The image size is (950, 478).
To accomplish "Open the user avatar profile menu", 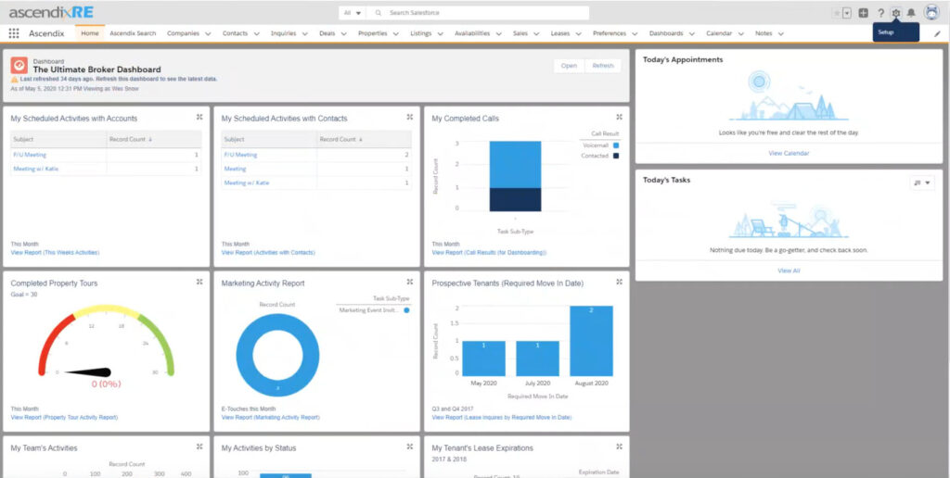I will (931, 12).
